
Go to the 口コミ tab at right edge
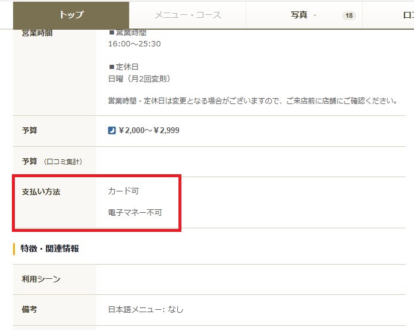pos(407,15)
